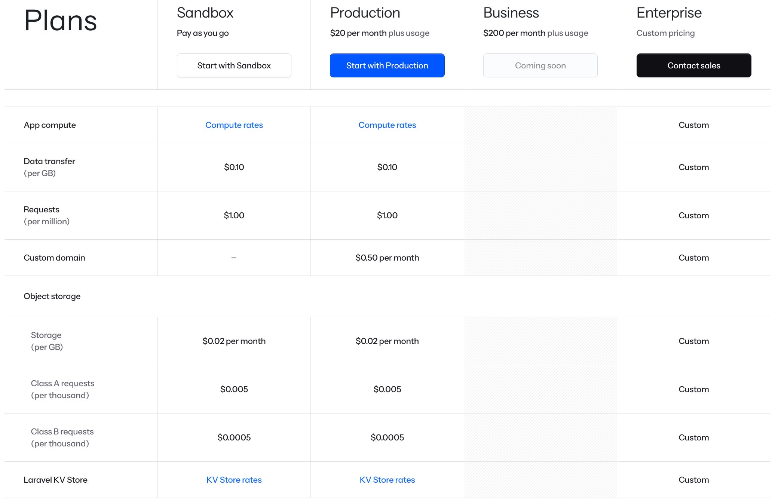Select the Production plan heading
Screen dimensions: 772x501
[365, 13]
